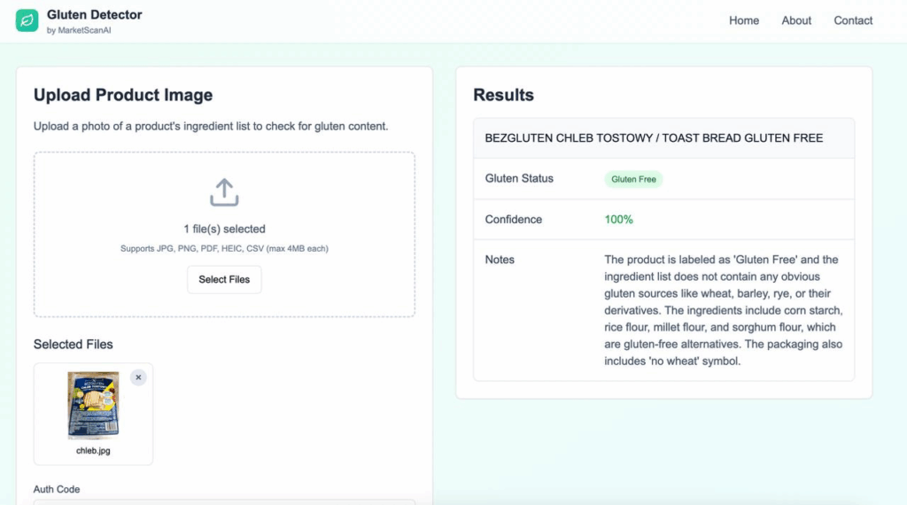Click the supported formats hint text
This screenshot has height=505, width=907.
[x=224, y=248]
